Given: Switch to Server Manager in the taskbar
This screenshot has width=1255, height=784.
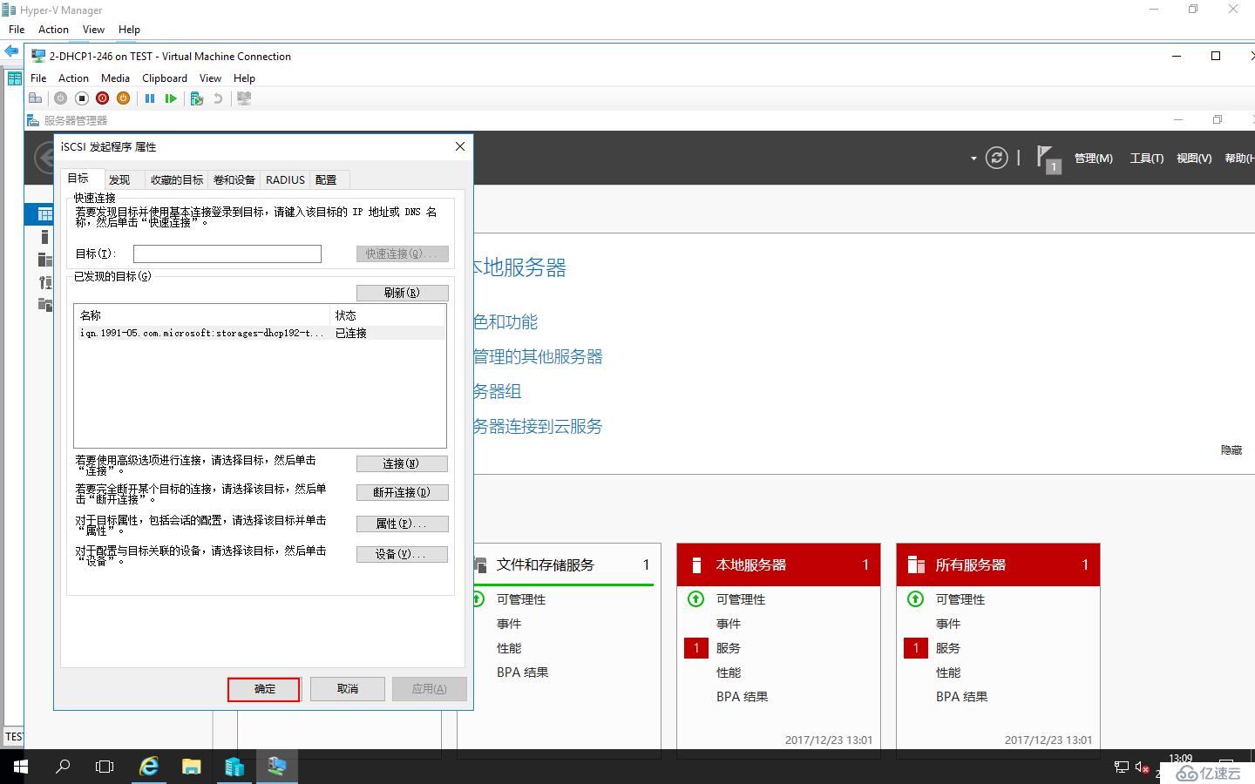Looking at the screenshot, I should pyautogui.click(x=234, y=767).
